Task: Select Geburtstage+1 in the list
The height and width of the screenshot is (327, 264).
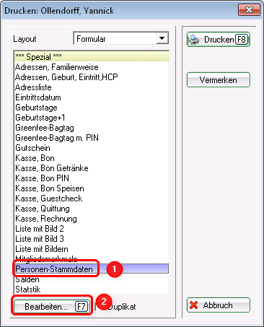Action: pos(92,118)
